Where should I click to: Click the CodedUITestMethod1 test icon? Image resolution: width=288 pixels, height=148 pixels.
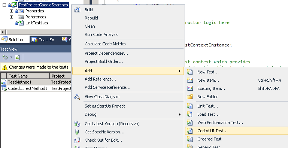click(x=4, y=88)
